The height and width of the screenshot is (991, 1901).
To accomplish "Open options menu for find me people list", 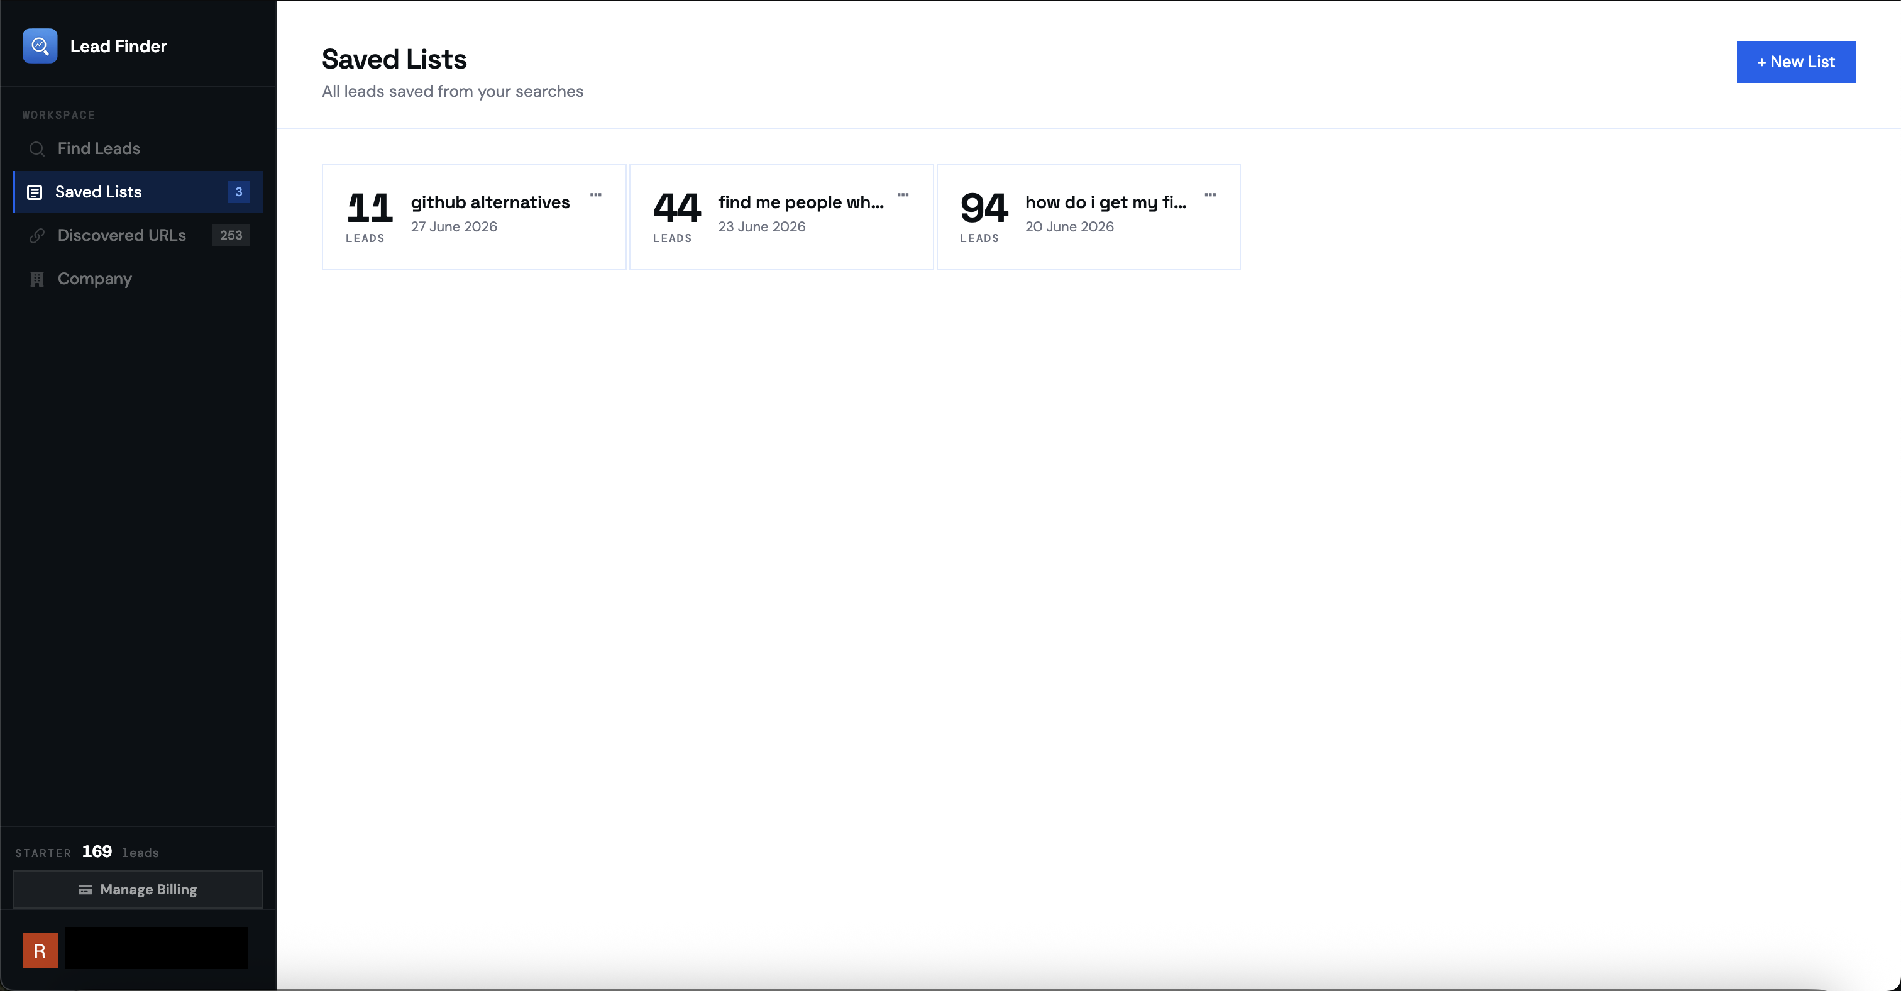I will coord(903,196).
